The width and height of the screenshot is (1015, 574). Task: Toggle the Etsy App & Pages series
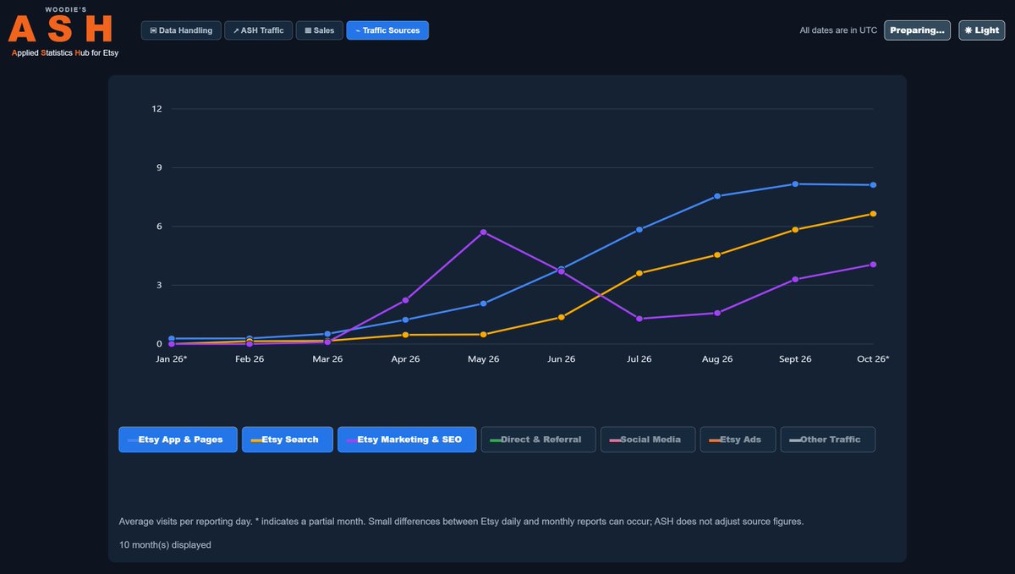pos(178,440)
